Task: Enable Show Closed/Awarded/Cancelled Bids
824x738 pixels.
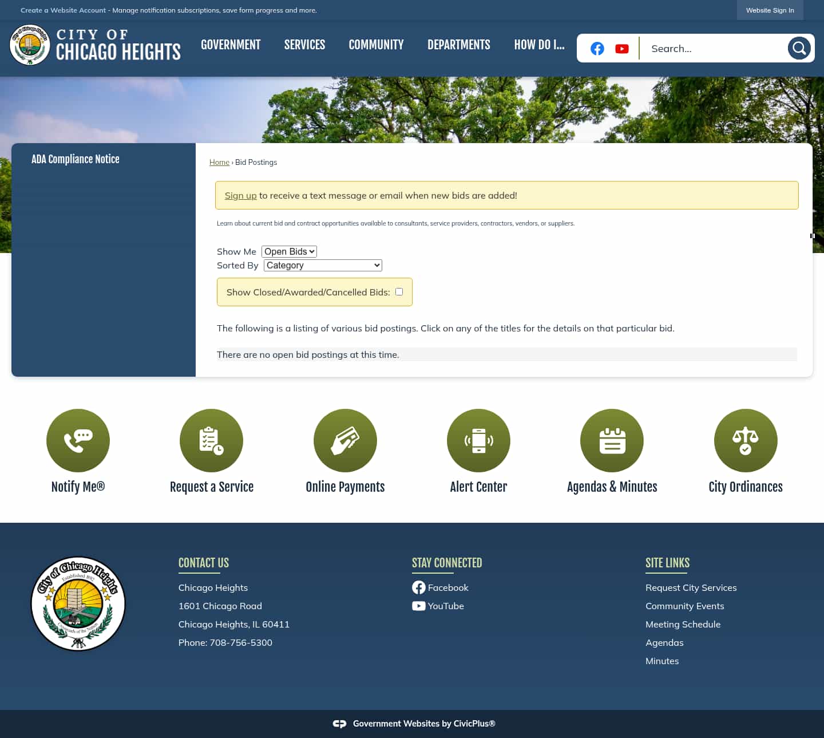Action: point(398,291)
